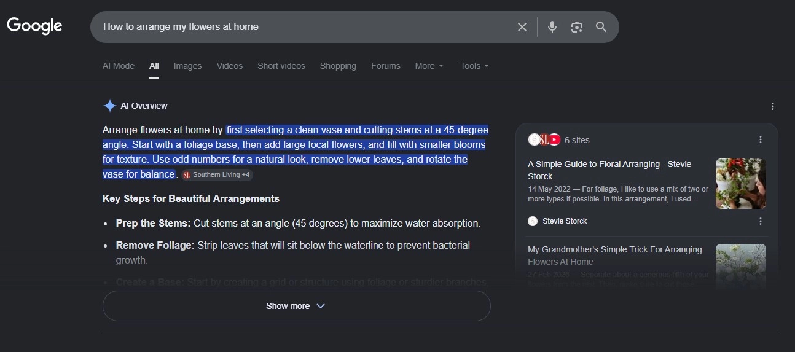Open My Grandmother's Simple Trick article link
The width and height of the screenshot is (795, 352).
point(614,256)
